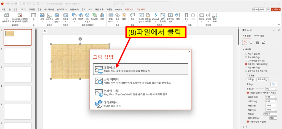Choose 파일에서 in the 그림 삽입 dialog
This screenshot has width=282, height=129.
[x=140, y=69]
